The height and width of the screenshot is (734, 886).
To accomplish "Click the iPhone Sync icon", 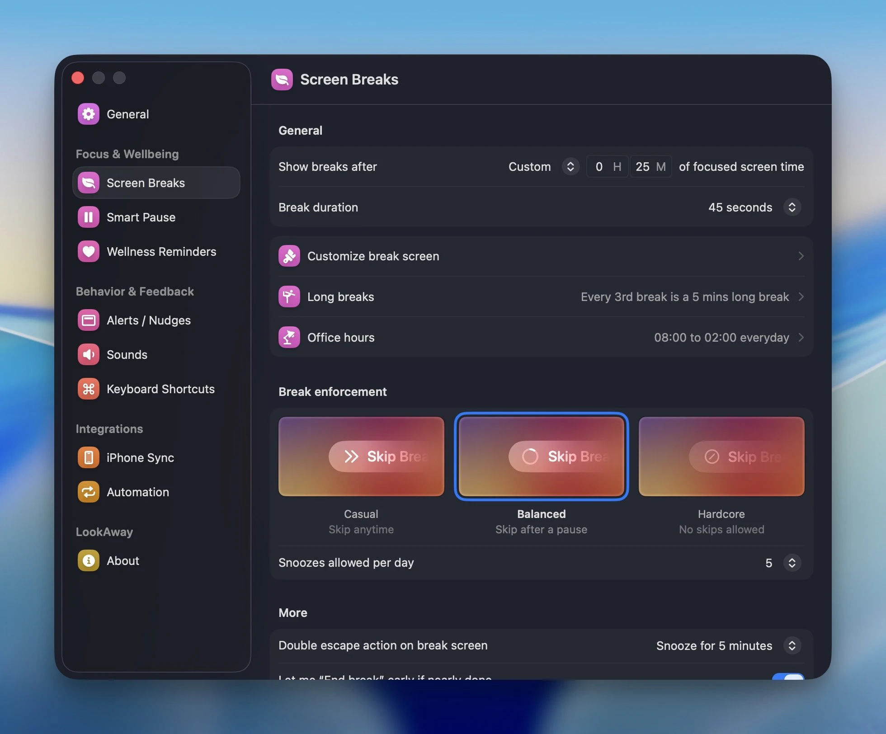I will tap(88, 458).
